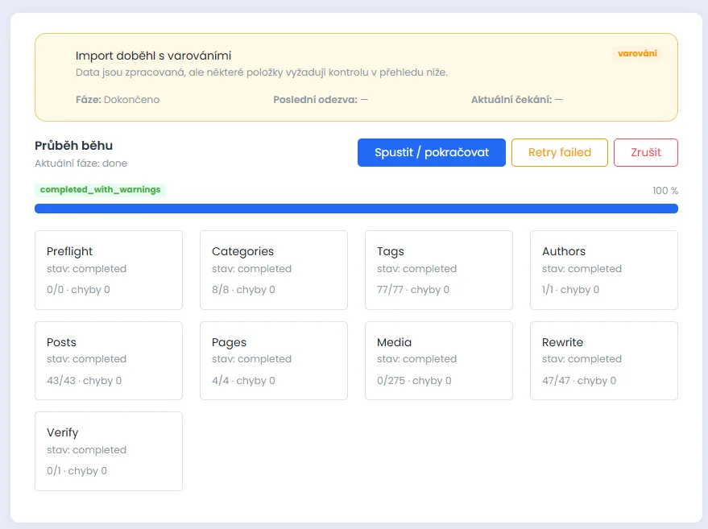Image resolution: width=708 pixels, height=529 pixels.
Task: Open the Rewrite step card
Action: tap(604, 361)
